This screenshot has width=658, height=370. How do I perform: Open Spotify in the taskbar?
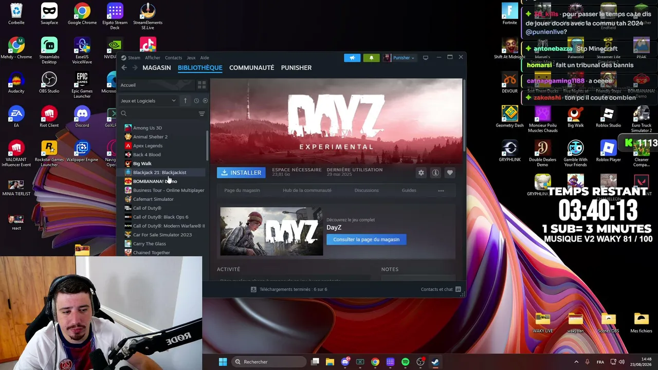point(405,362)
